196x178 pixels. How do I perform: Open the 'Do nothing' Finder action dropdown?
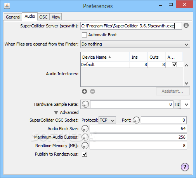pyautogui.click(x=135, y=44)
